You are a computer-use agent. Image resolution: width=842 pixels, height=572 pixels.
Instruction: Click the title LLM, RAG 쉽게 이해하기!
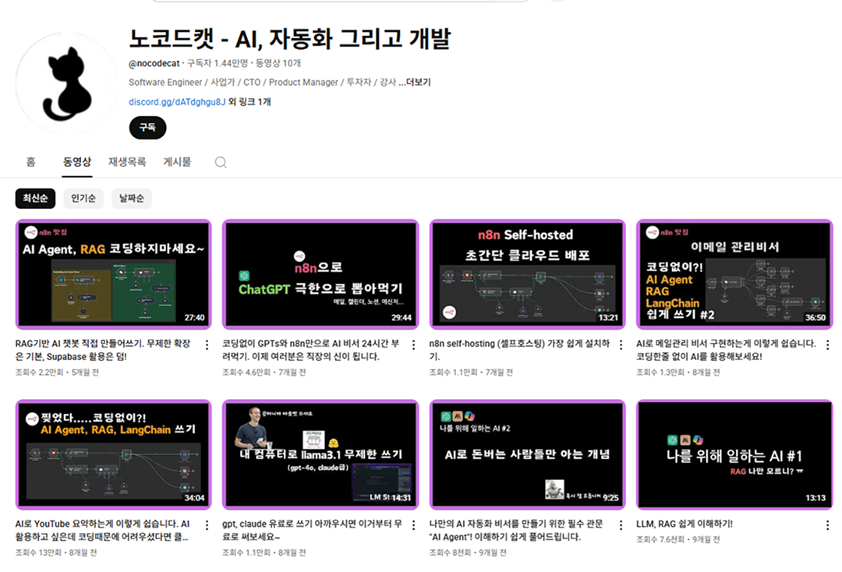click(x=685, y=524)
